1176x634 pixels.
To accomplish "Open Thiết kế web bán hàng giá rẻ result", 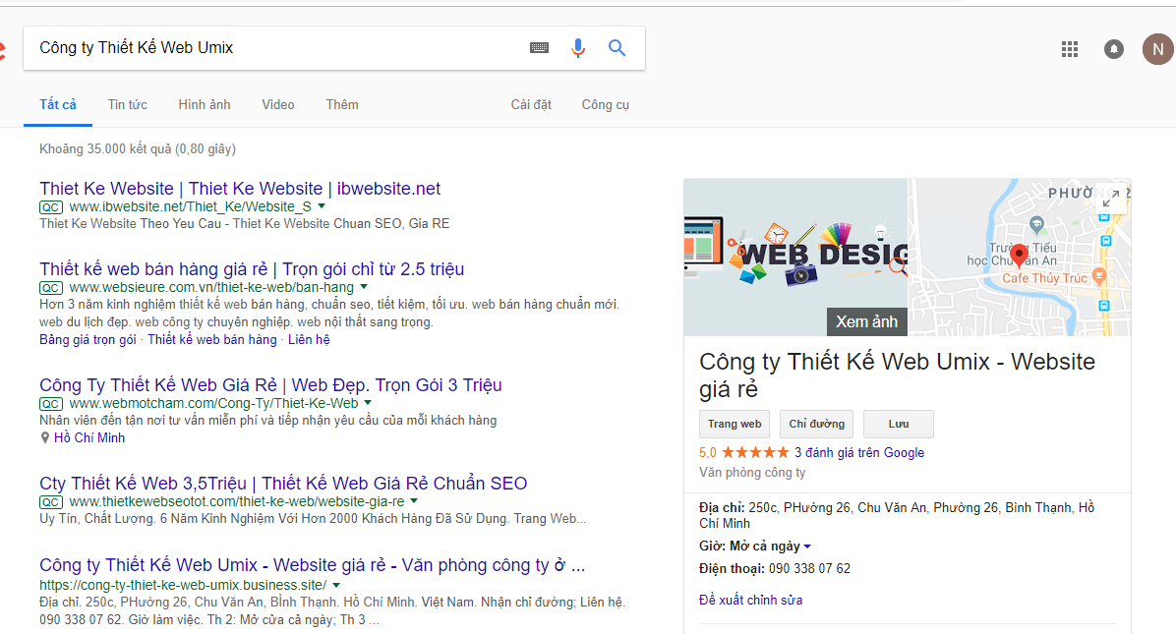I will point(252,269).
